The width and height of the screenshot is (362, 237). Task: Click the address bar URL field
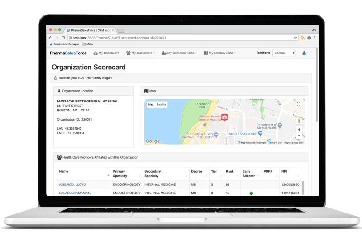[x=182, y=38]
